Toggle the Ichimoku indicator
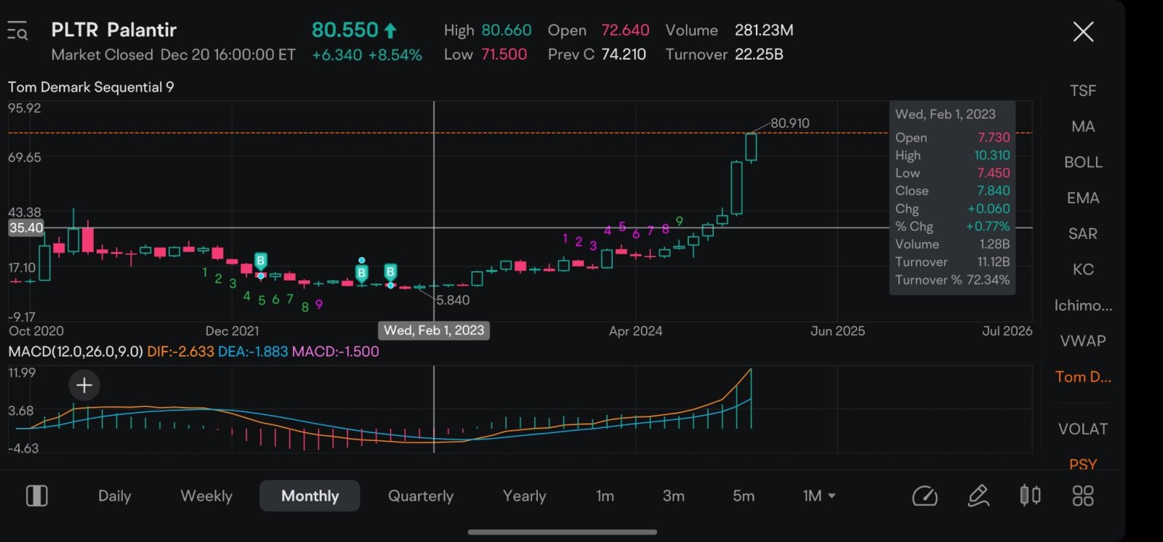This screenshot has height=542, width=1163. coord(1082,305)
